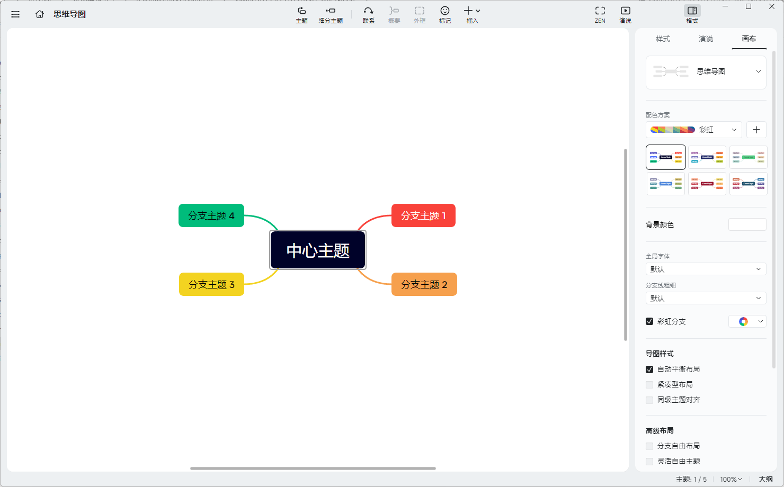Image resolution: width=784 pixels, height=487 pixels.
Task: Enter ZEN mode
Action: coord(600,14)
